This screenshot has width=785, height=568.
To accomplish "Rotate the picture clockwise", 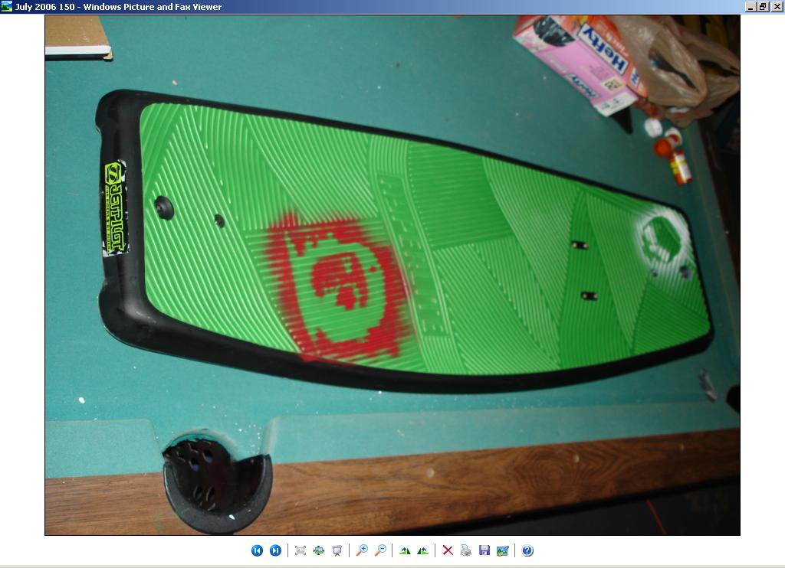I will pyautogui.click(x=405, y=550).
